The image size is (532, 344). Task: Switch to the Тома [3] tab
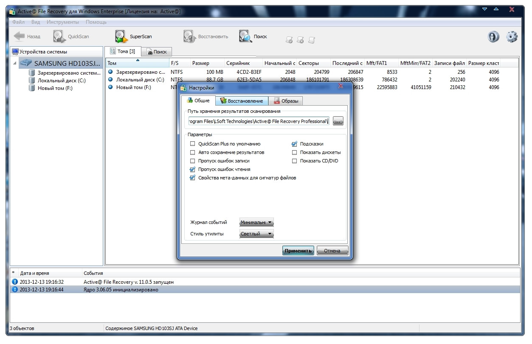(123, 51)
